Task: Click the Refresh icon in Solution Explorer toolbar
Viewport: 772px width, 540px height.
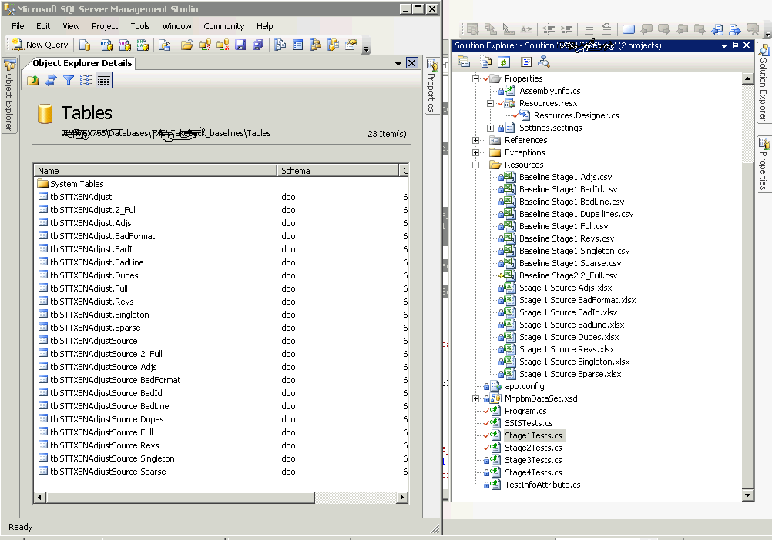Action: click(x=503, y=62)
